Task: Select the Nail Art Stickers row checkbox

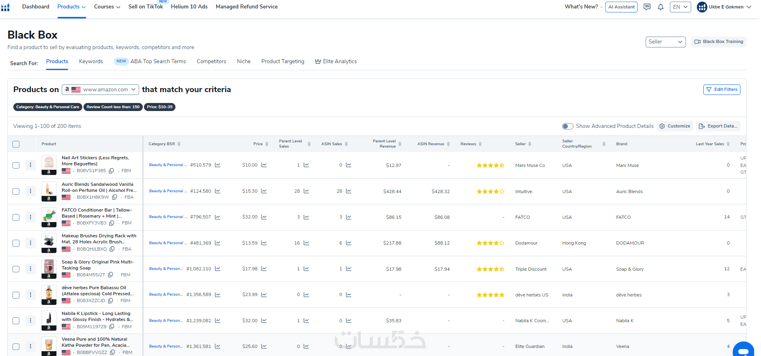Action: click(16, 165)
